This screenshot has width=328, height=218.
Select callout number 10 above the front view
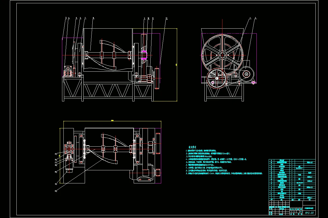click(x=148, y=18)
